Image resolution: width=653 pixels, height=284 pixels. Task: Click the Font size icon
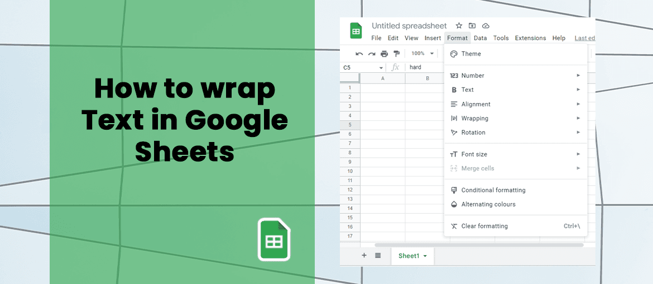pyautogui.click(x=454, y=154)
